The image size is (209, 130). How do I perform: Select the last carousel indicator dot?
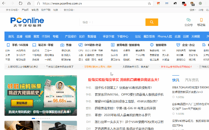pyautogui.click(x=49, y=118)
